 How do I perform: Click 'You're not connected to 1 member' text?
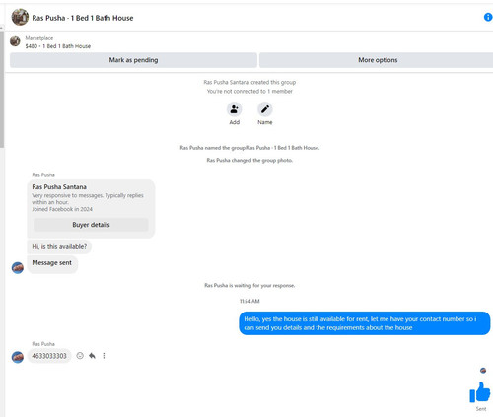[249, 91]
